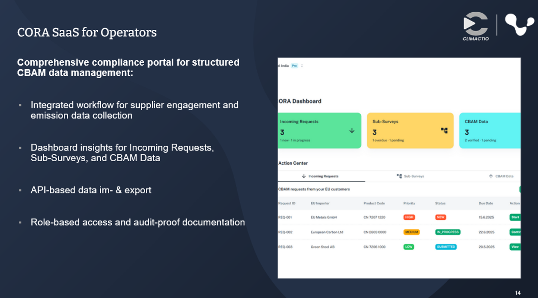Image resolution: width=538 pixels, height=298 pixels.
Task: Switch to the Sub-Surveys tab
Action: point(411,176)
